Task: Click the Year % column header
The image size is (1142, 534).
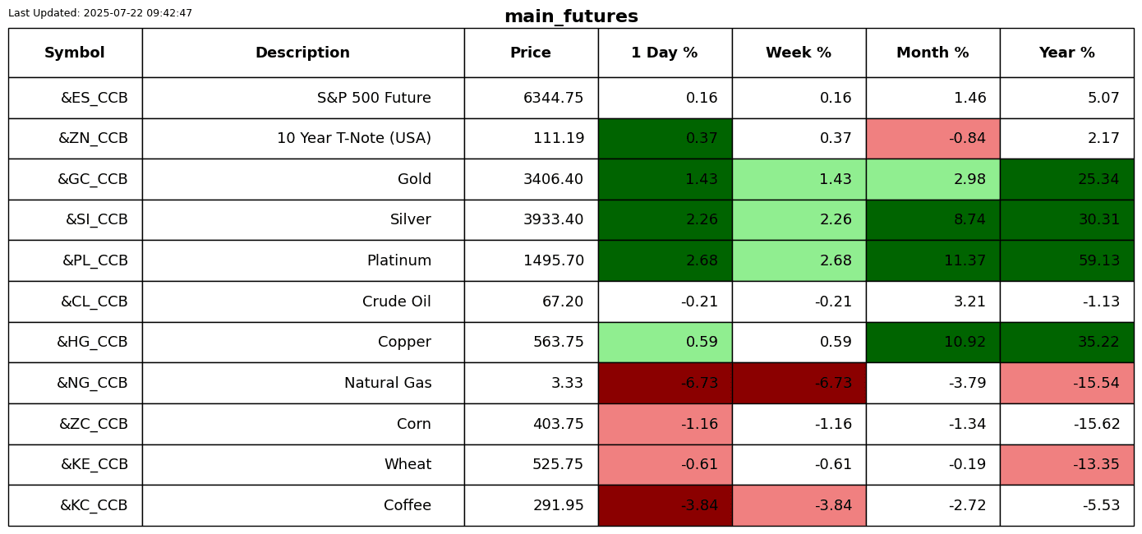Action: coord(1066,53)
